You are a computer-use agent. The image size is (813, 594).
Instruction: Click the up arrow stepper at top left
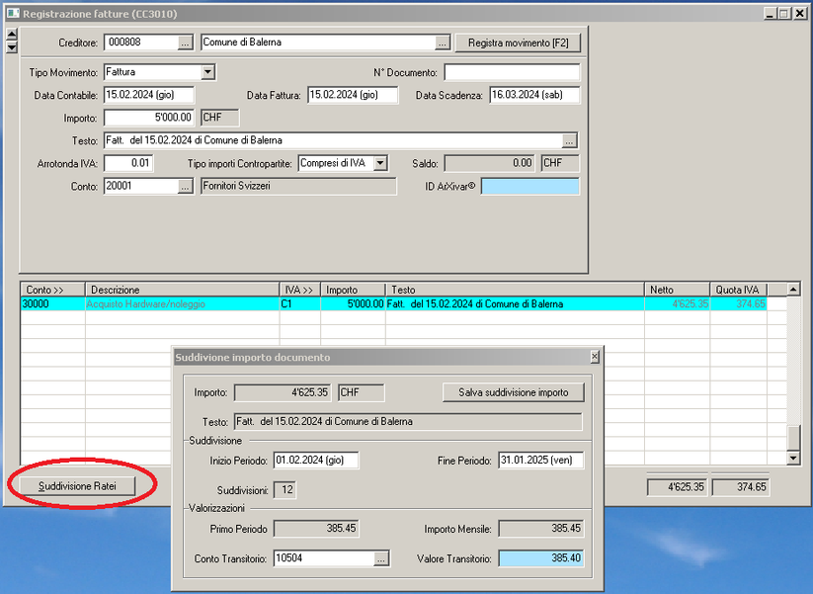click(x=12, y=36)
